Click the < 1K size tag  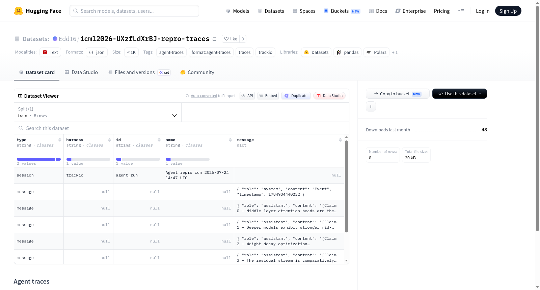(132, 52)
